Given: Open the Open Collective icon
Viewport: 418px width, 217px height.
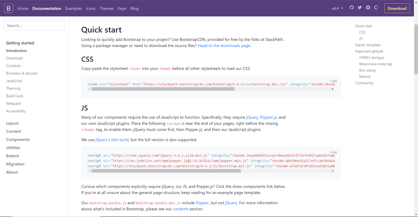Looking at the screenshot, I should point(376,8).
